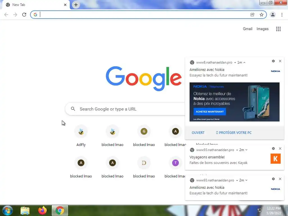This screenshot has height=216, width=288.
Task: Select the New Tab browser tab
Action: point(35,5)
